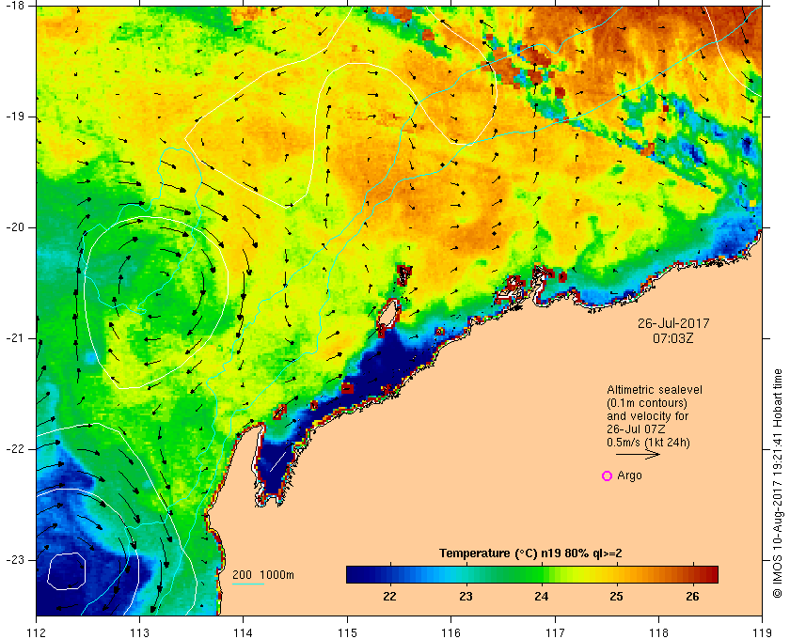Click the magenta Argo circle marker
Viewport: 790px width, 639px height.
point(608,475)
